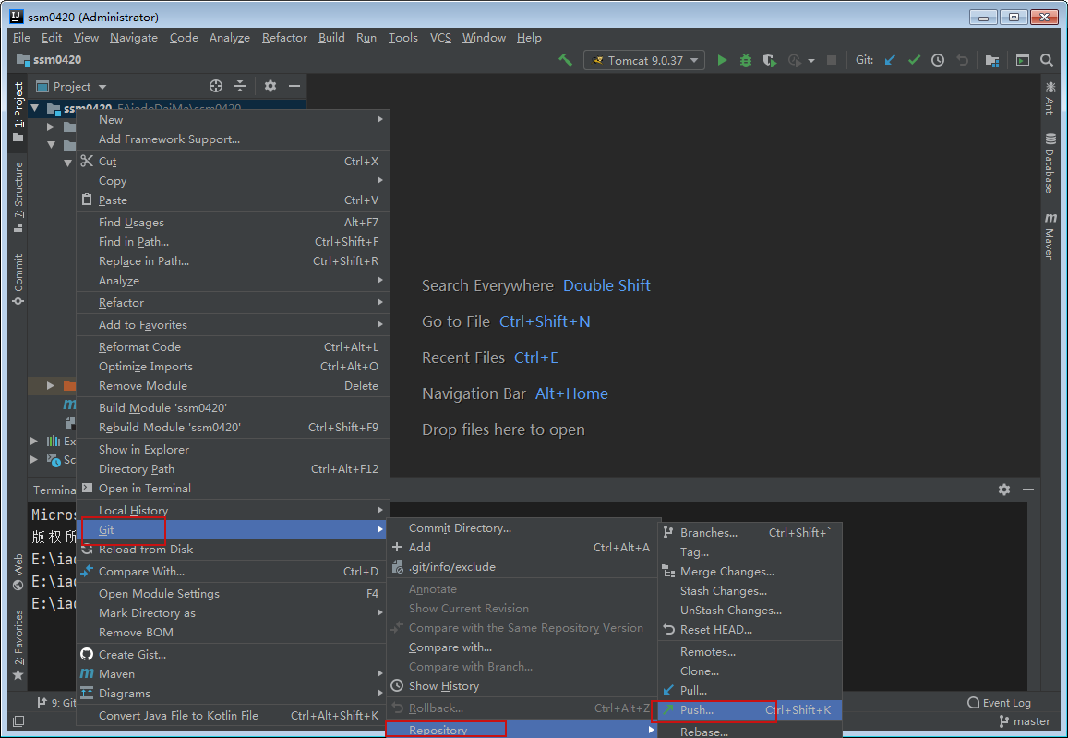Open the Event Log
This screenshot has height=738, width=1068.
tap(999, 703)
